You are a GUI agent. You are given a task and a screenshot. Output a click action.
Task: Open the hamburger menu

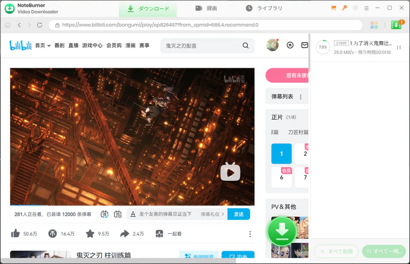pos(366,8)
